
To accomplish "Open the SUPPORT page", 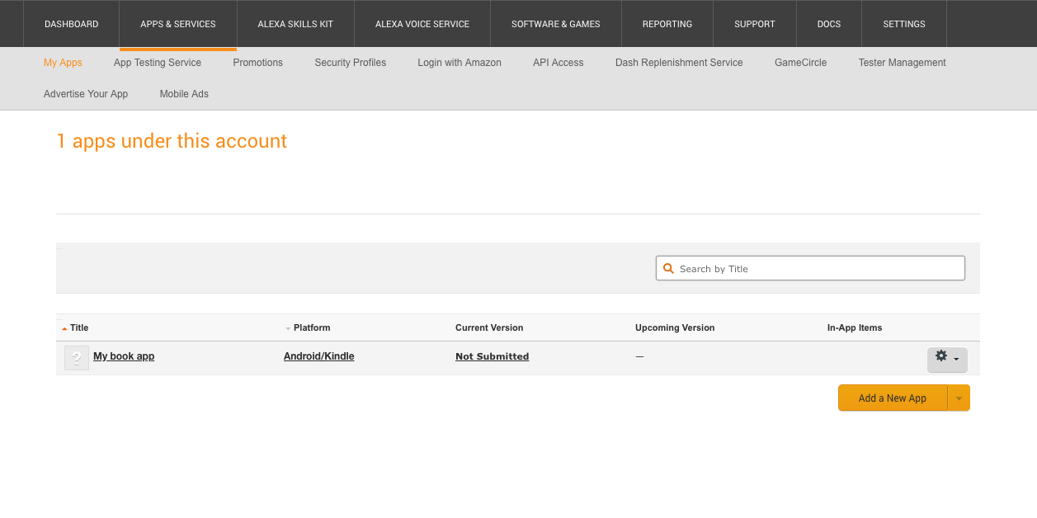I will click(x=754, y=24).
